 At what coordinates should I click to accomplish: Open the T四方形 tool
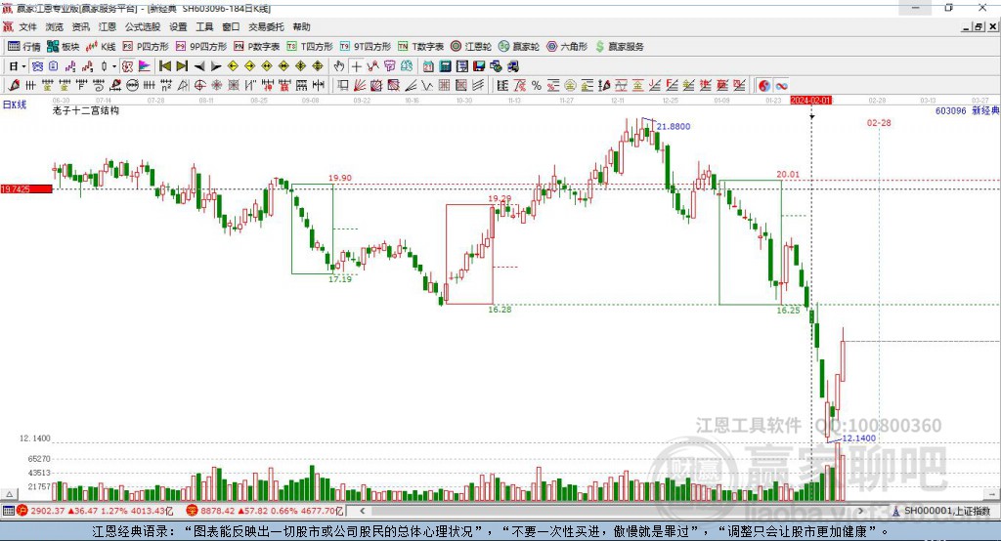click(x=310, y=47)
